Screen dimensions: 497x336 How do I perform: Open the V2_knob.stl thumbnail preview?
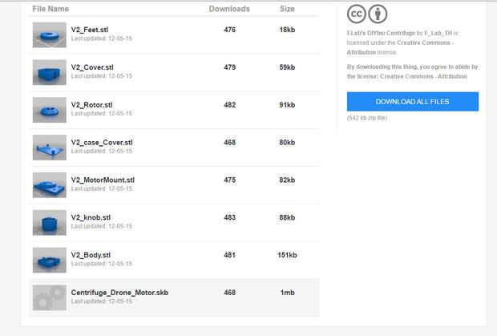click(49, 222)
